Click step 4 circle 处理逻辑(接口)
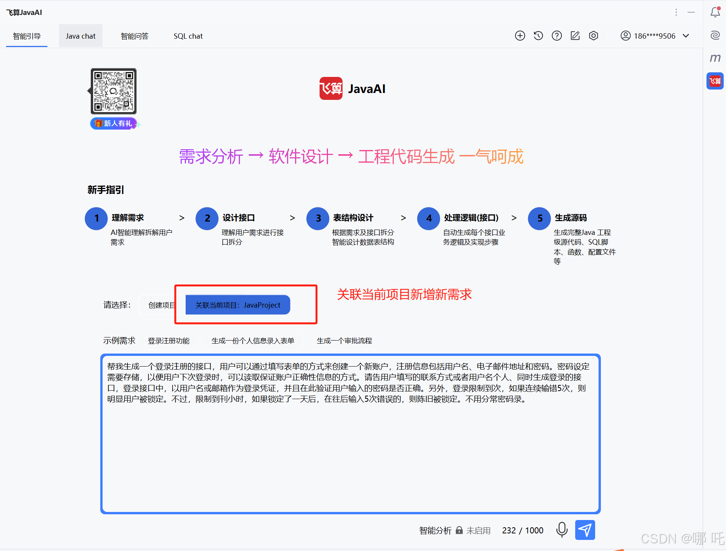Viewport: 726px width, 551px height. tap(429, 218)
